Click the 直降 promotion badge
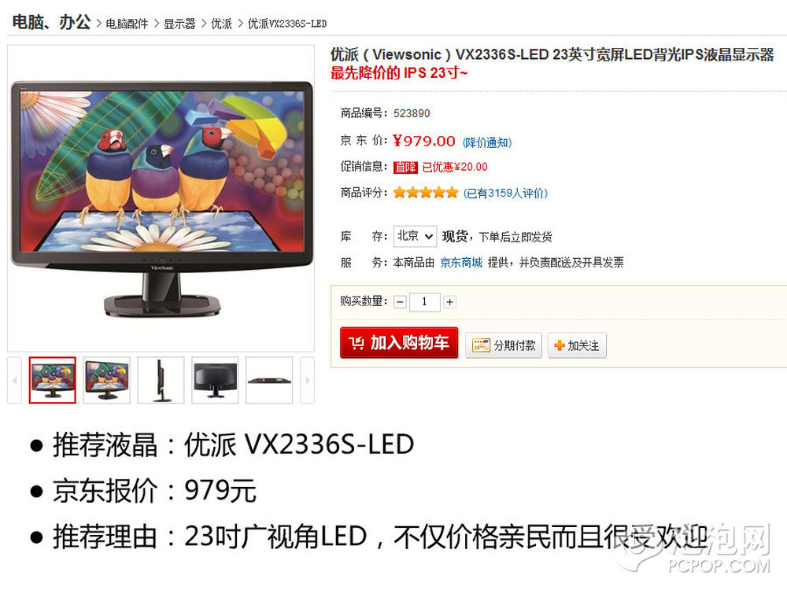This screenshot has width=787, height=590. pyautogui.click(x=405, y=167)
